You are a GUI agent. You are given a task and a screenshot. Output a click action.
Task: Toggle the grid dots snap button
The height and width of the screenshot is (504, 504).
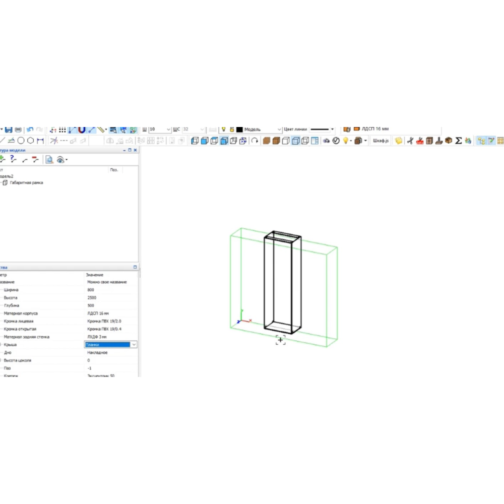click(62, 130)
